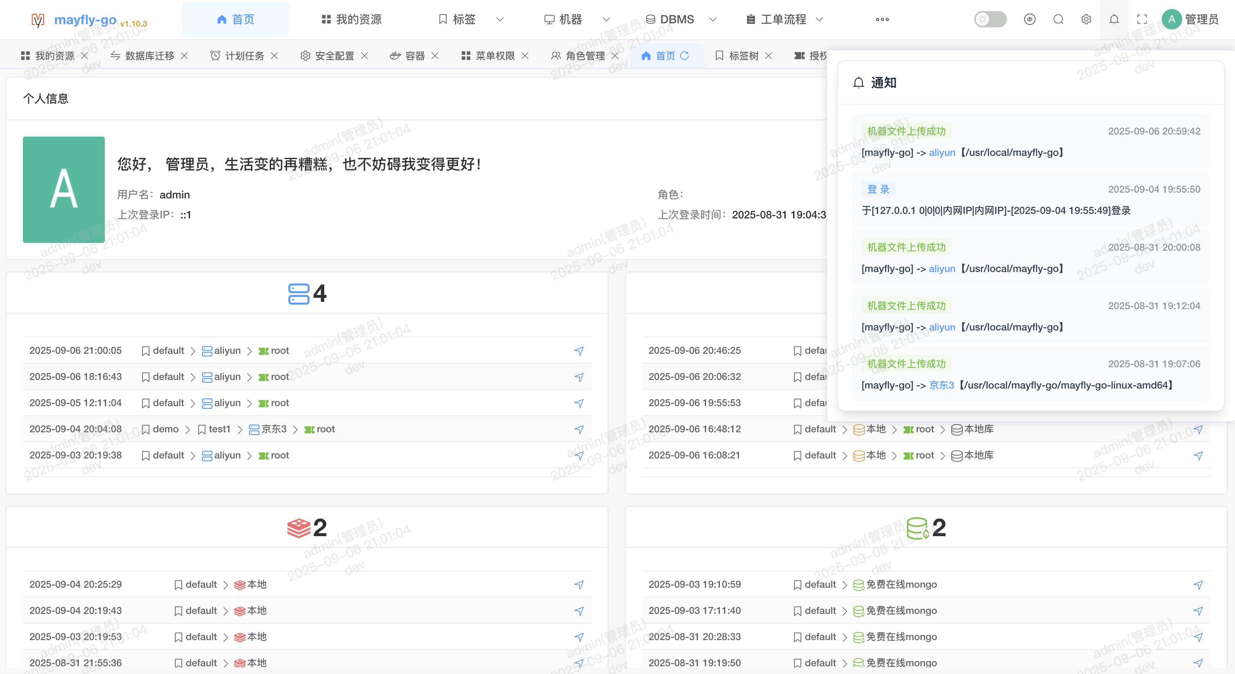Toggle the notification bell icon

(1114, 19)
